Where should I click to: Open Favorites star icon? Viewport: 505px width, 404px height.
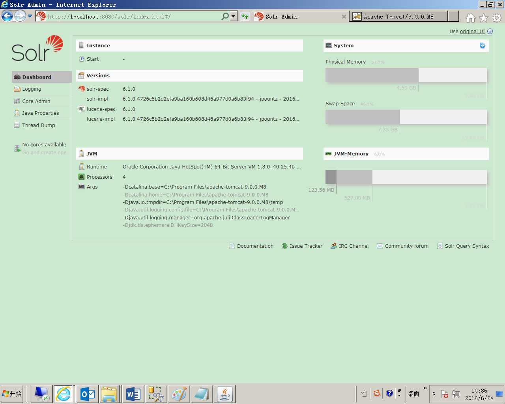[484, 18]
